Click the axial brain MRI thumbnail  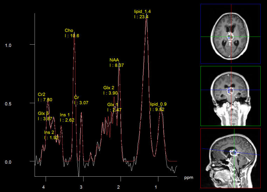230,34
